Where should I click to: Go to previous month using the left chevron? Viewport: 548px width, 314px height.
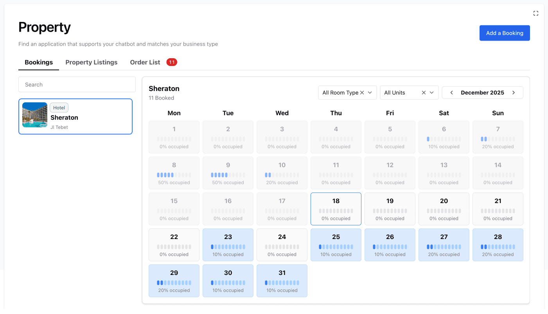click(451, 93)
